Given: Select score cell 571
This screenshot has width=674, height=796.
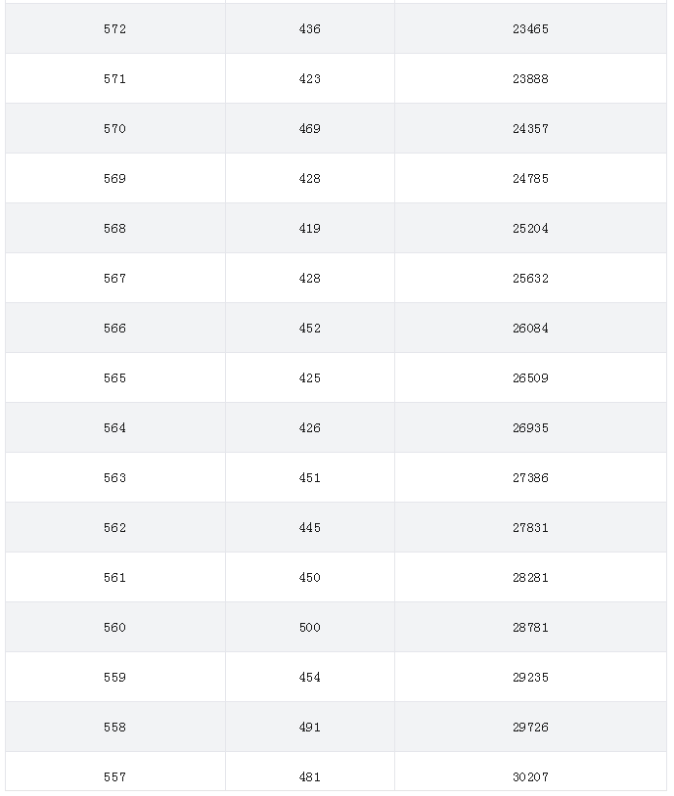Looking at the screenshot, I should tap(114, 78).
